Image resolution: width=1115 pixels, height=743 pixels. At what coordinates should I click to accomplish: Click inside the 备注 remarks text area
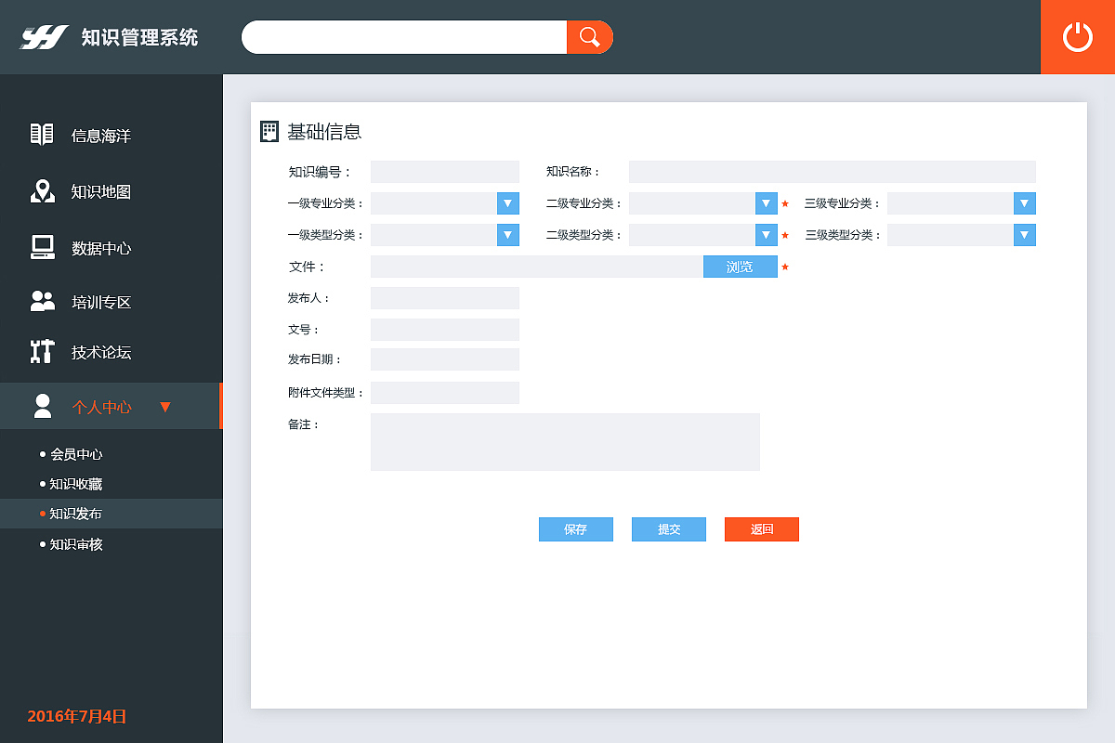[564, 441]
